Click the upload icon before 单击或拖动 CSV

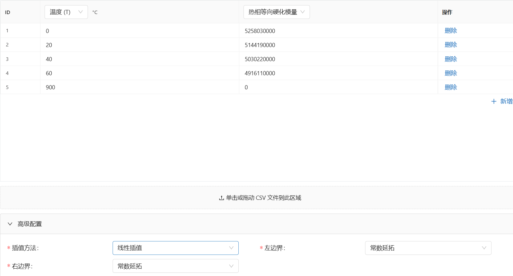coord(221,198)
